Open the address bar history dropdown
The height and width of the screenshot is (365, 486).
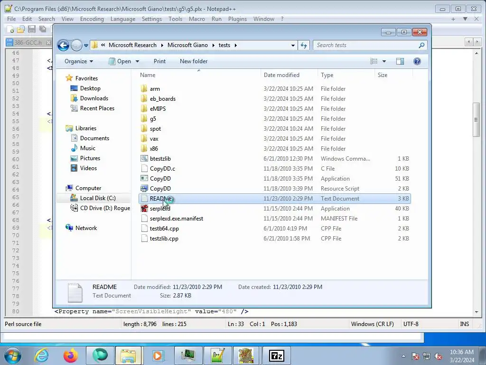(x=293, y=45)
